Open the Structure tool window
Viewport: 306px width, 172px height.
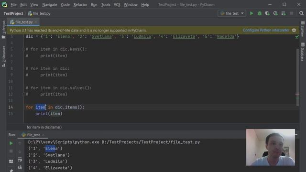pyautogui.click(x=3, y=56)
